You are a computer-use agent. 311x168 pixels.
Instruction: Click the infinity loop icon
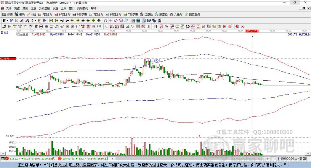coord(243,26)
